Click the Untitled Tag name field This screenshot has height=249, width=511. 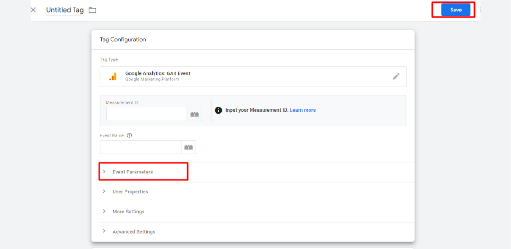[x=65, y=10]
